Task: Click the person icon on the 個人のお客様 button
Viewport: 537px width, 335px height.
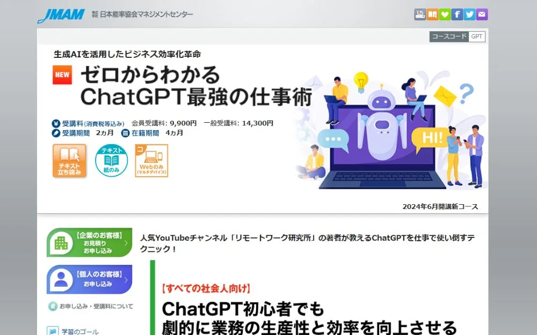Action: coord(61,280)
